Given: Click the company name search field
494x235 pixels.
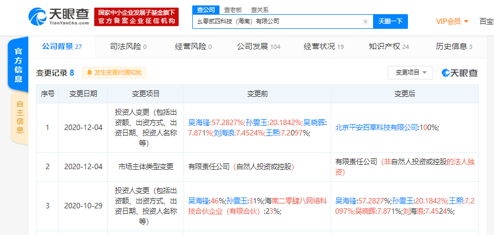Looking at the screenshot, I should 278,21.
